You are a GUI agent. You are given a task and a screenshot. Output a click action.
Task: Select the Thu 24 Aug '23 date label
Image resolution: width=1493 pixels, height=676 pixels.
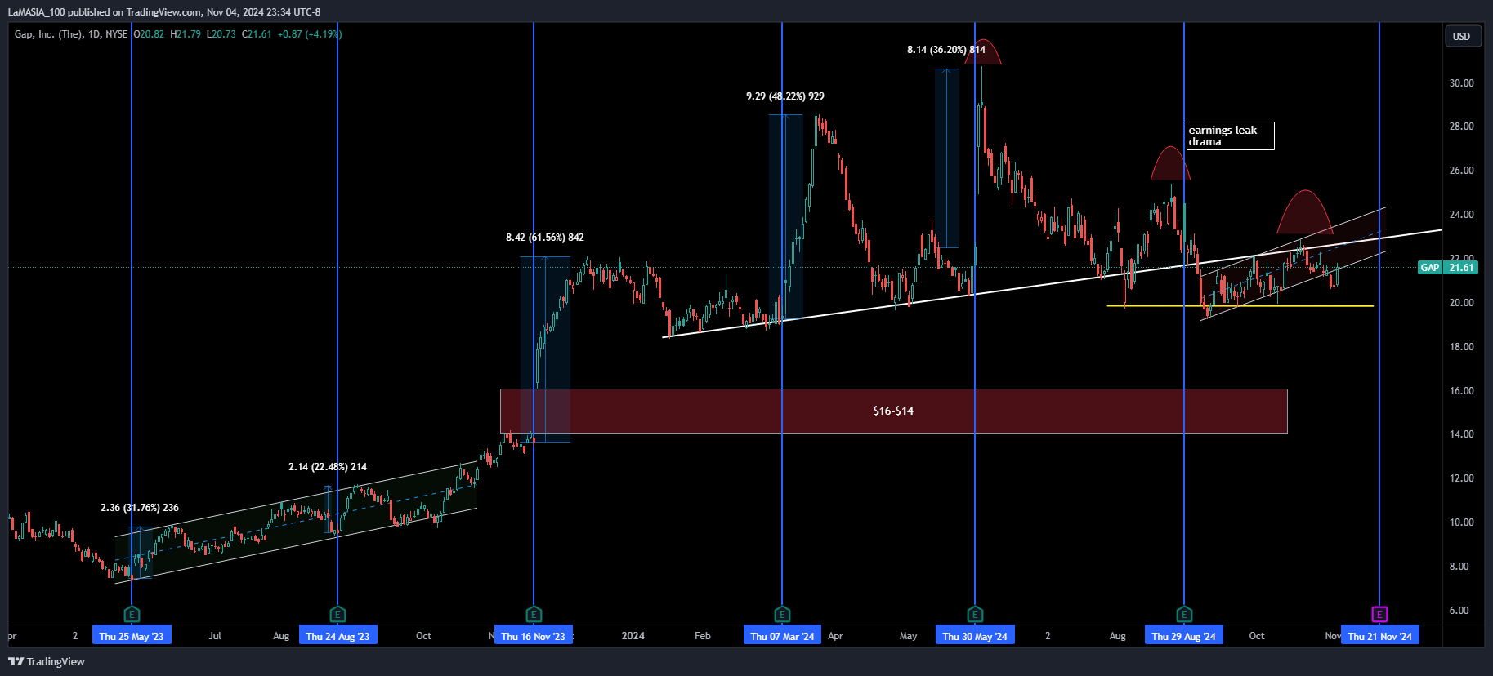click(x=337, y=636)
